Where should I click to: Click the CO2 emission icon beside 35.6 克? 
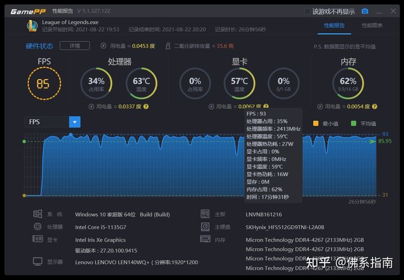[168, 46]
